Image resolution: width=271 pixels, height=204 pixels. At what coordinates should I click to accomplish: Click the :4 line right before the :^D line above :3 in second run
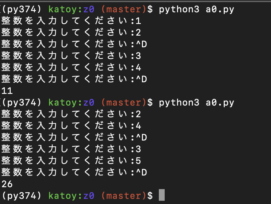click(x=71, y=126)
